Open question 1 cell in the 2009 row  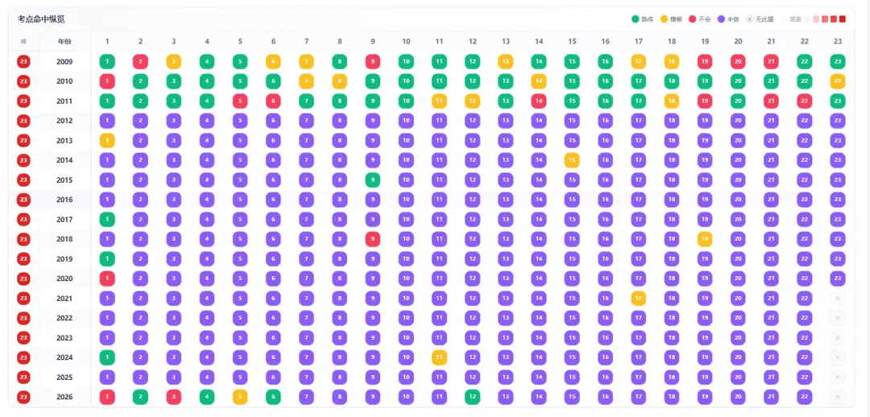107,61
